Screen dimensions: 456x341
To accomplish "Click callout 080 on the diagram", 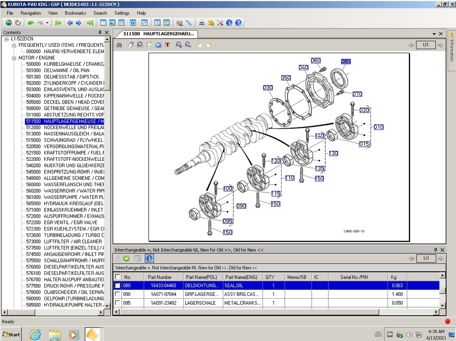I will [346, 61].
